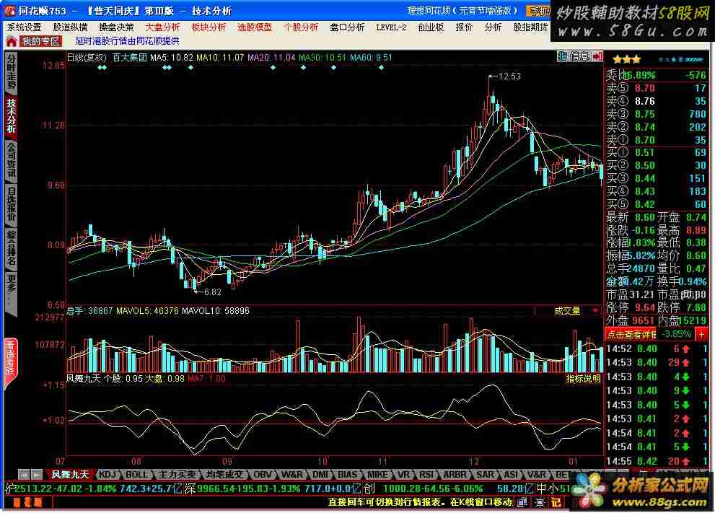Click the 同花顺 app logo in the title bar
The image size is (715, 513).
10,10
